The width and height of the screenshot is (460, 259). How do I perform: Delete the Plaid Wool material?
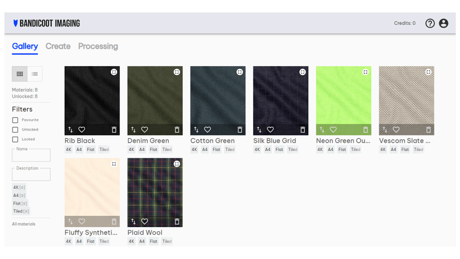[x=177, y=222]
